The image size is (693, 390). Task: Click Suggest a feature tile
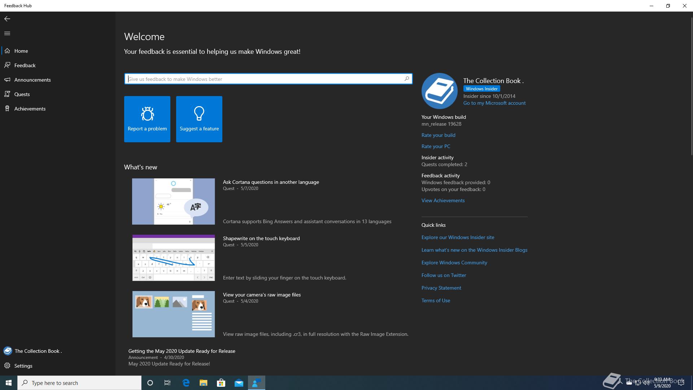coord(199,119)
